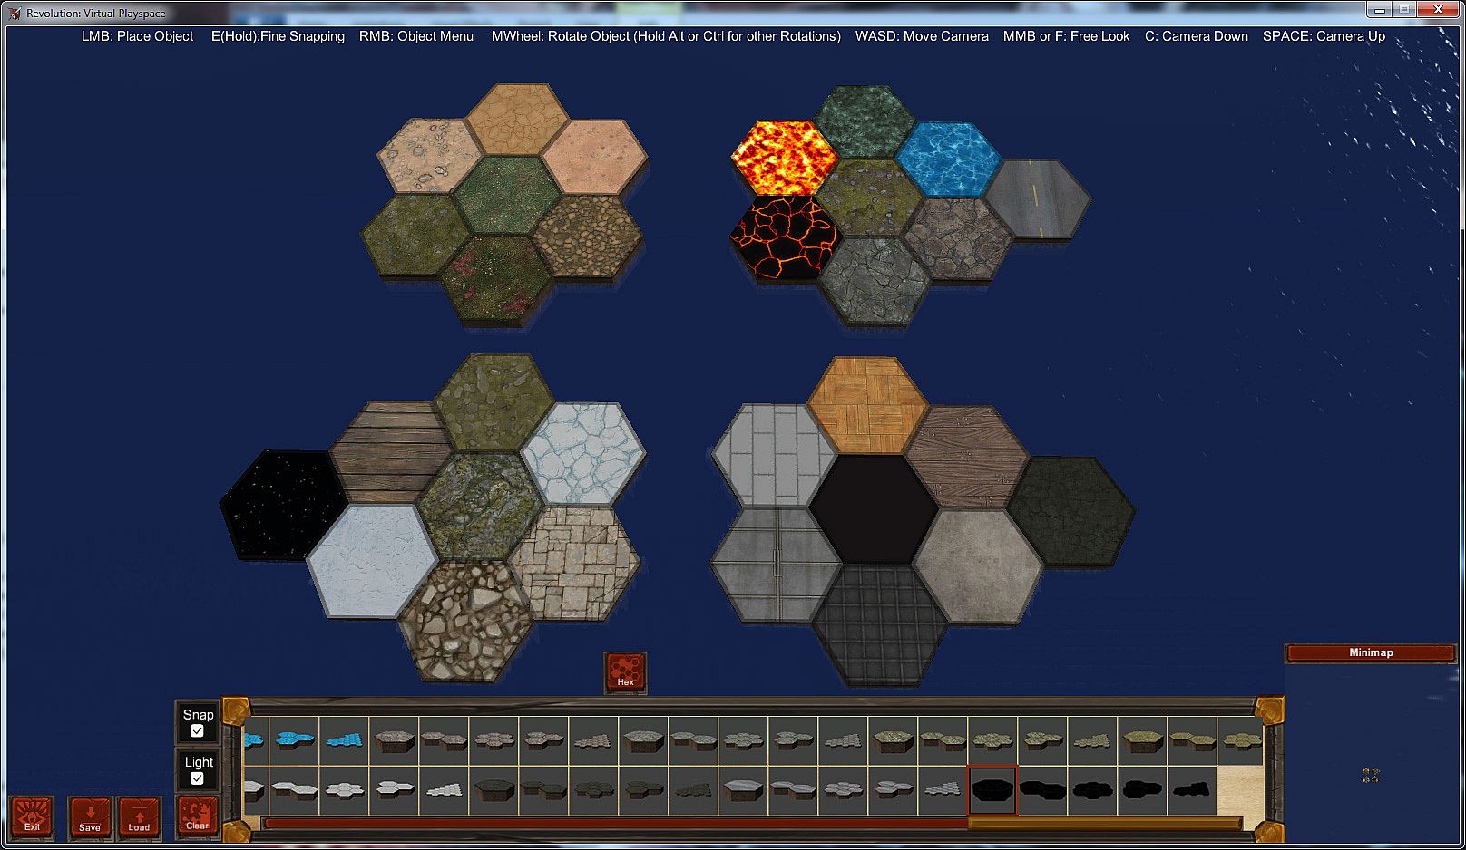Viewport: 1466px width, 850px height.
Task: Click the cracked ice hex on the board
Action: click(x=583, y=453)
